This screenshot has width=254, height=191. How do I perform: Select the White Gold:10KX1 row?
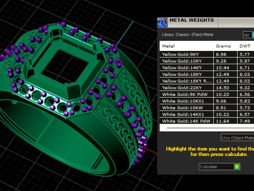click(207, 101)
